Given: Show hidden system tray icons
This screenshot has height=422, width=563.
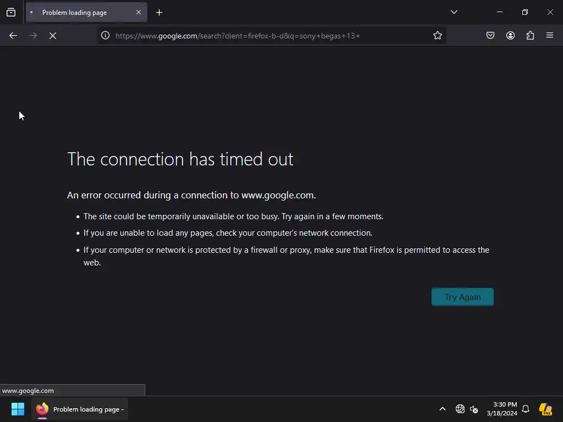Looking at the screenshot, I should tap(443, 409).
